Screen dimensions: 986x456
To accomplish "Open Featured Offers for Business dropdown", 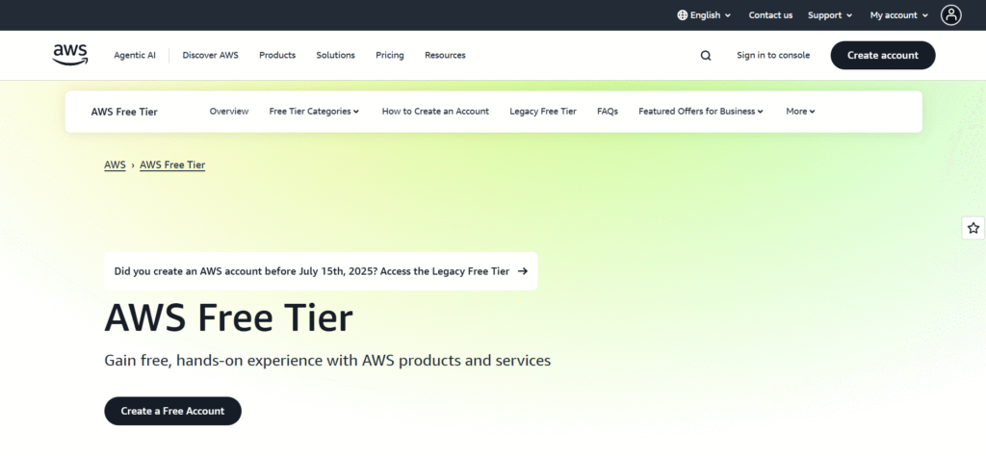I will pyautogui.click(x=700, y=112).
